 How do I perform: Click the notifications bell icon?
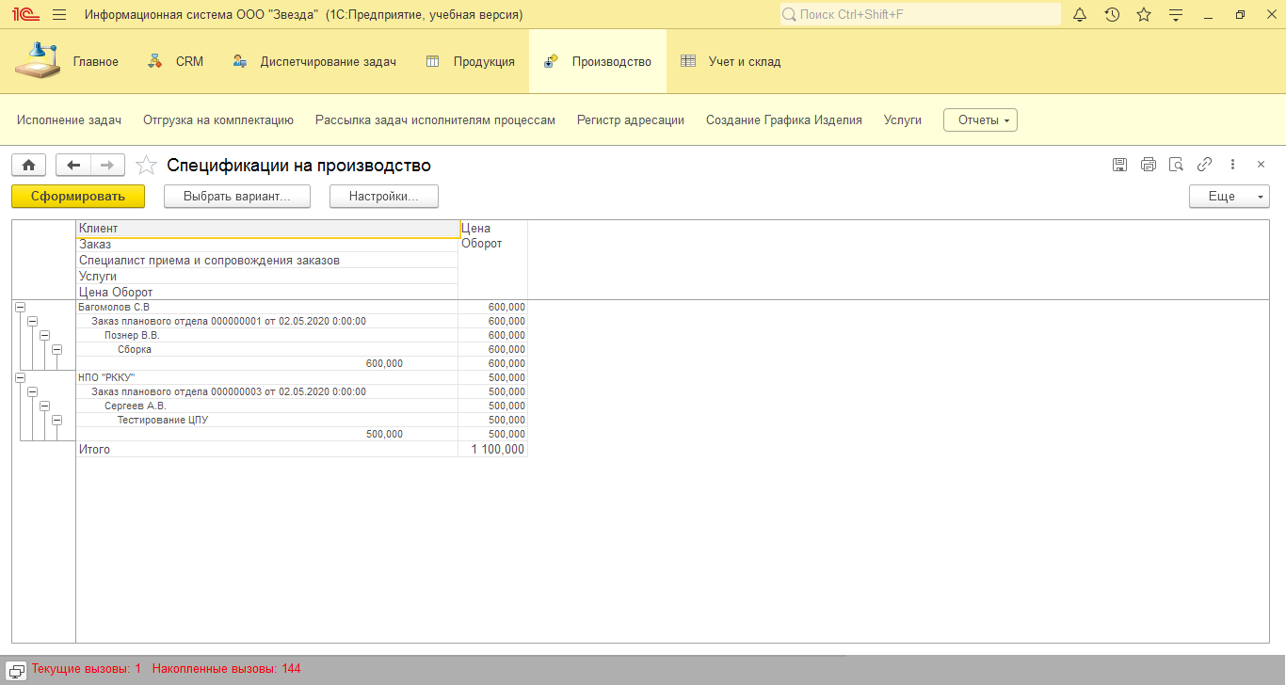coord(1080,15)
